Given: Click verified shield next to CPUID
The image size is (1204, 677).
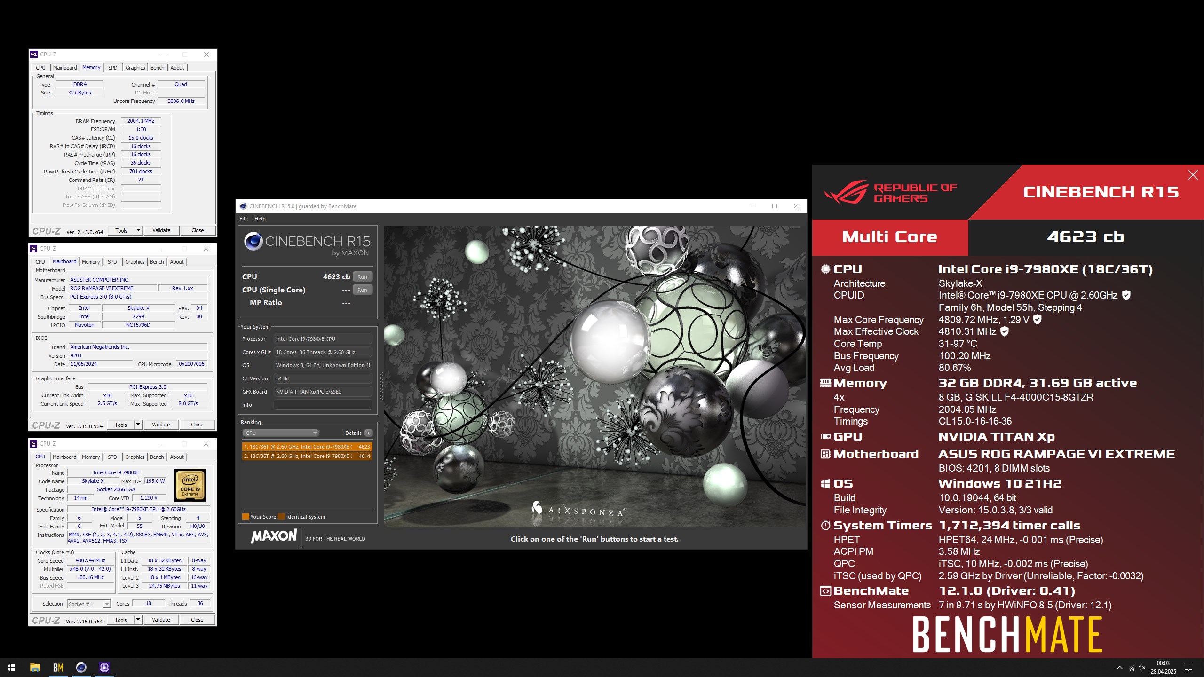Looking at the screenshot, I should click(x=1126, y=295).
